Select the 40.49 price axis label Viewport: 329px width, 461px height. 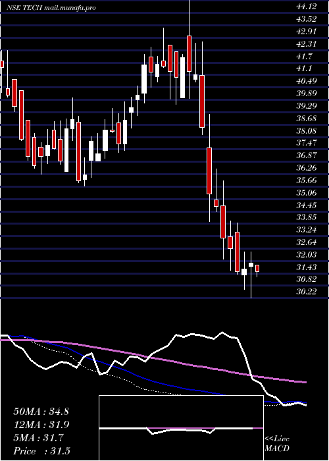click(x=307, y=81)
